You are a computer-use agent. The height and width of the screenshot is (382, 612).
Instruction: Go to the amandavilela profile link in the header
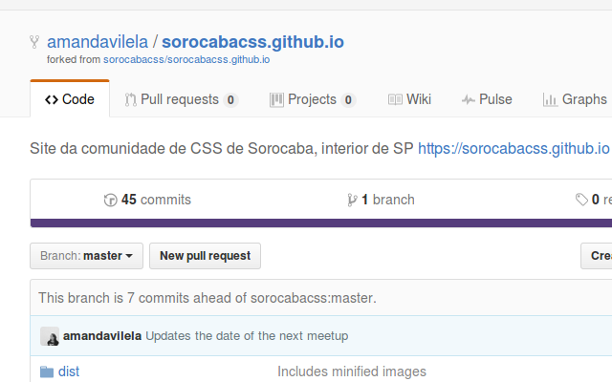98,42
